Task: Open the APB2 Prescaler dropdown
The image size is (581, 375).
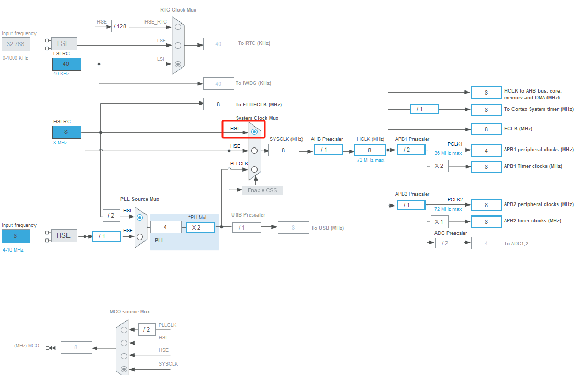Action: point(411,204)
